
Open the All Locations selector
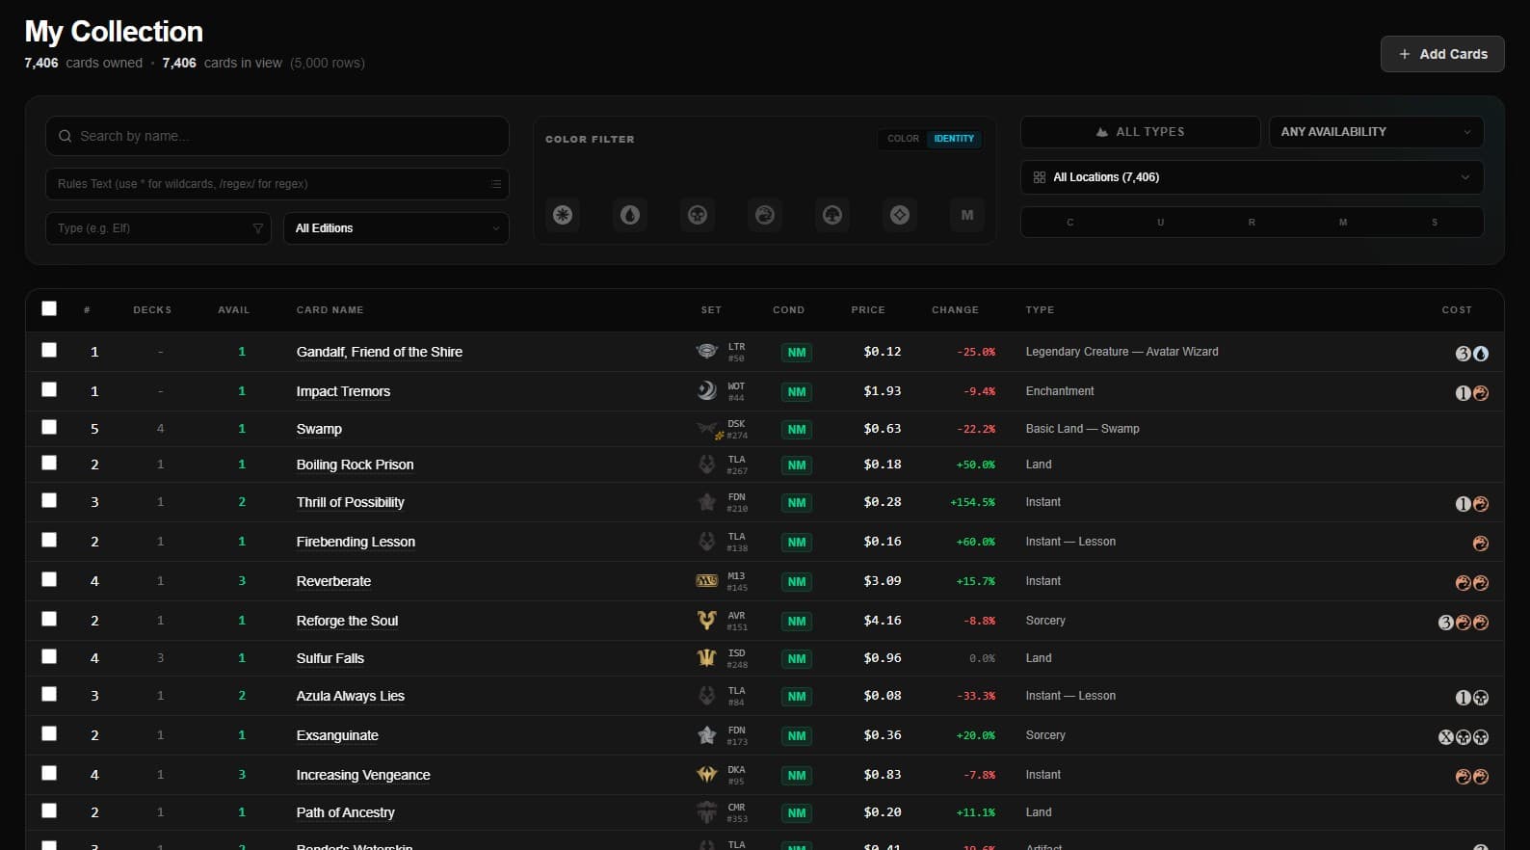[1252, 177]
